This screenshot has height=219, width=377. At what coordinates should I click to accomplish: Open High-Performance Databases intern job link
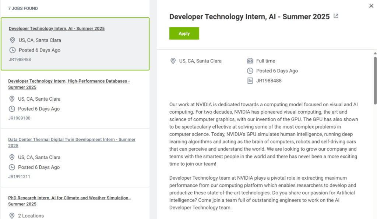pos(69,84)
